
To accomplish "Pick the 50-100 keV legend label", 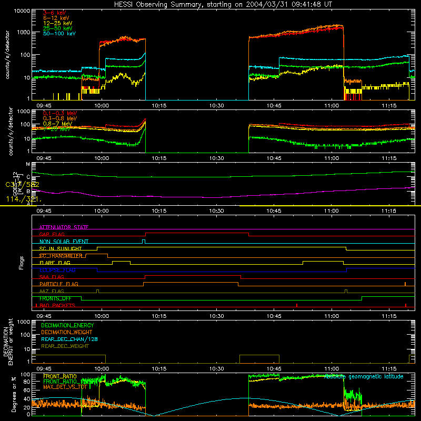I will tap(59, 33).
